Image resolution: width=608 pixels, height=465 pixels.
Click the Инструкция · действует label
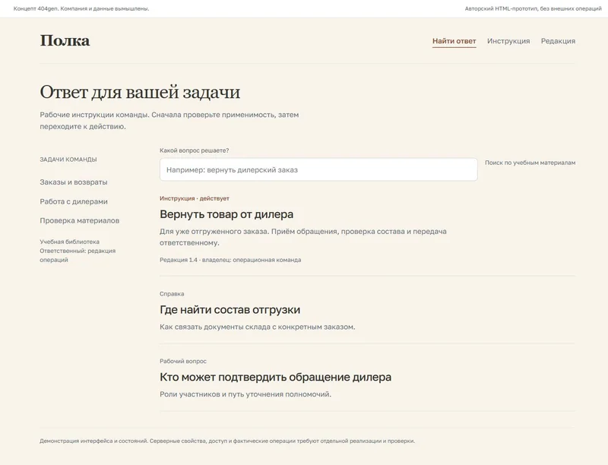195,198
